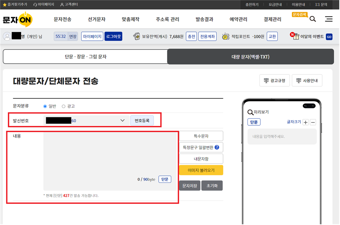The image size is (340, 225).
Task: Click the 문자저장 button
Action: (190, 186)
